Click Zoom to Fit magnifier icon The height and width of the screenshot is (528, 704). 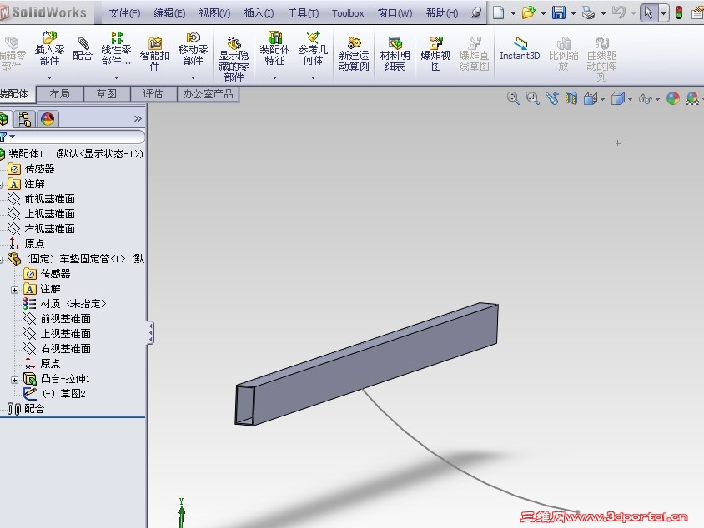point(513,98)
